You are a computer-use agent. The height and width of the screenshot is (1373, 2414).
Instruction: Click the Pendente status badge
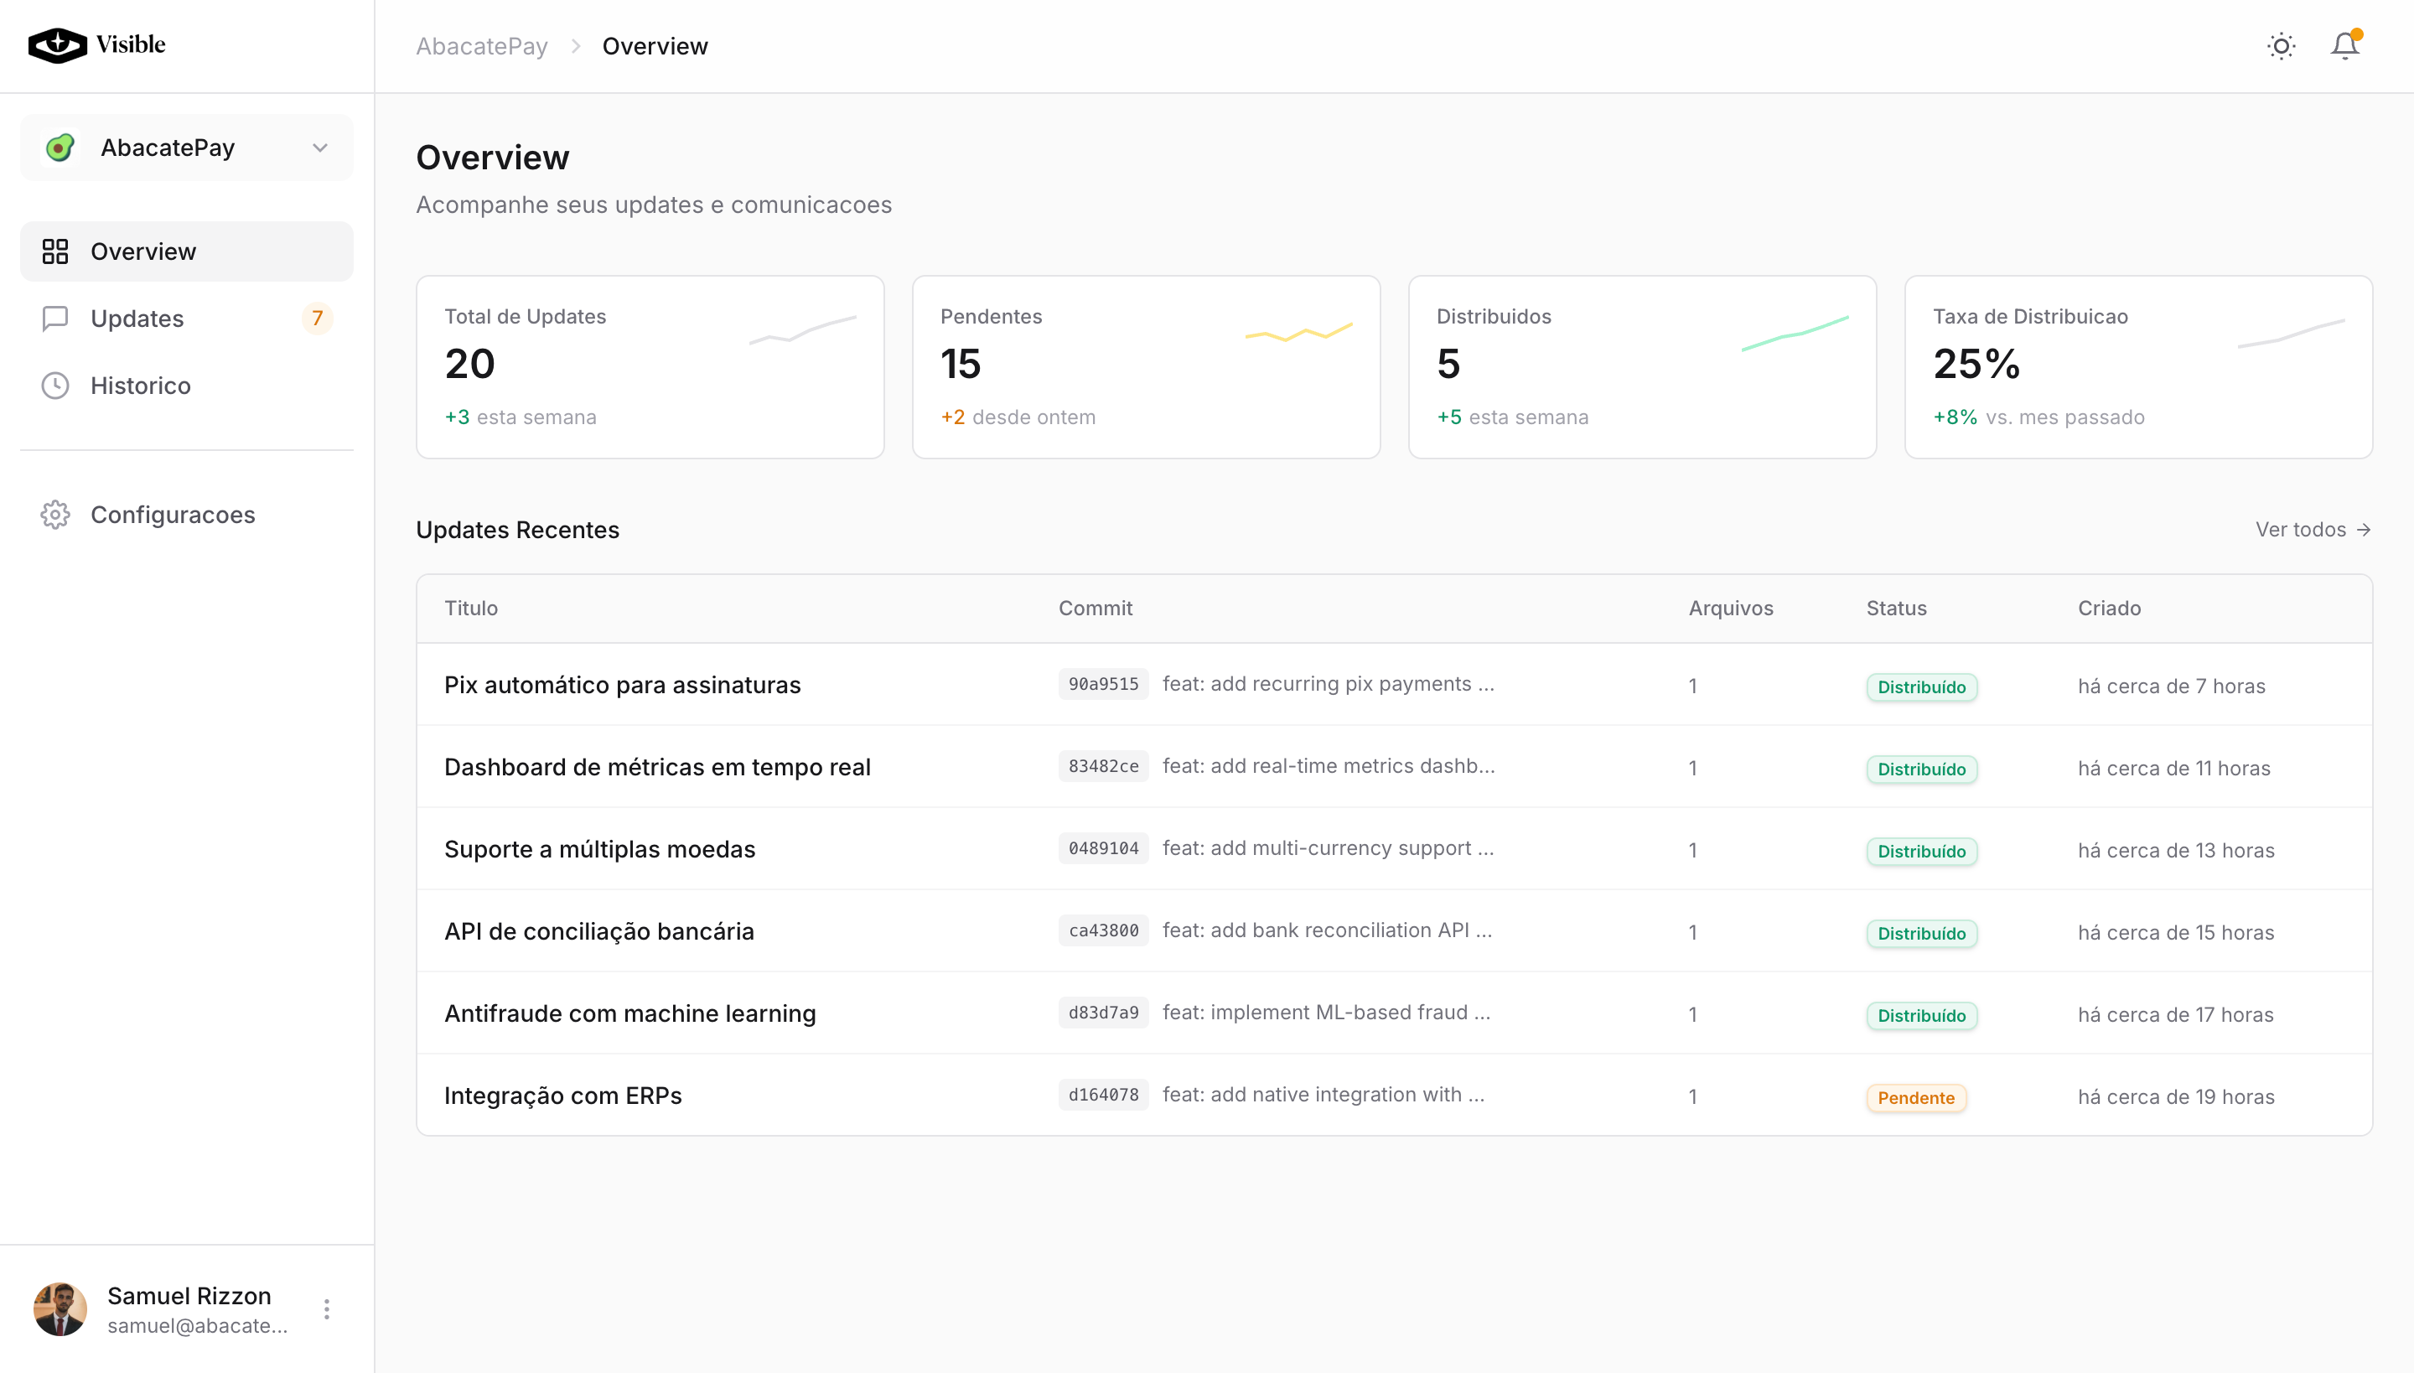[x=1915, y=1098]
